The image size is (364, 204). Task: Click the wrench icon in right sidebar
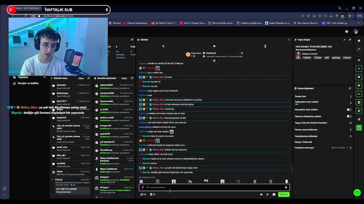click(x=359, y=111)
